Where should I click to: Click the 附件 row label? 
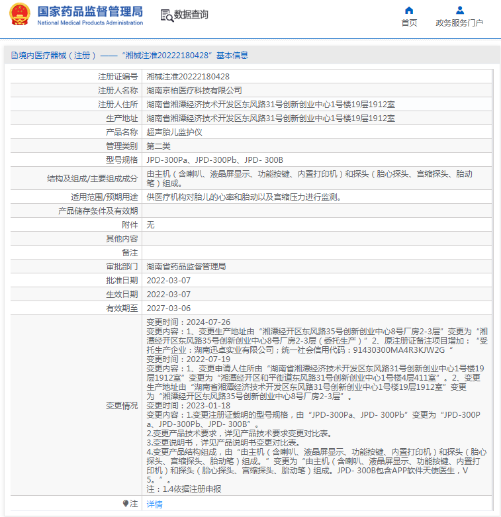130,224
